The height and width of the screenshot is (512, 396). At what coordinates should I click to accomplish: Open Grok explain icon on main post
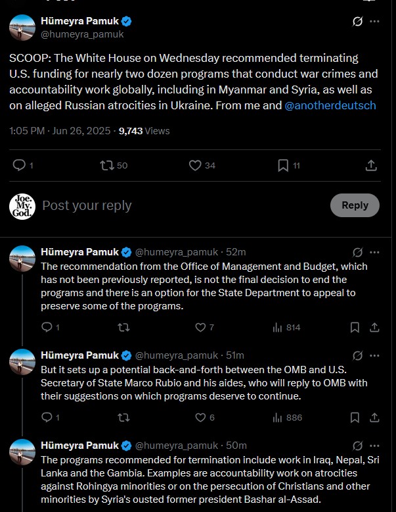(357, 22)
